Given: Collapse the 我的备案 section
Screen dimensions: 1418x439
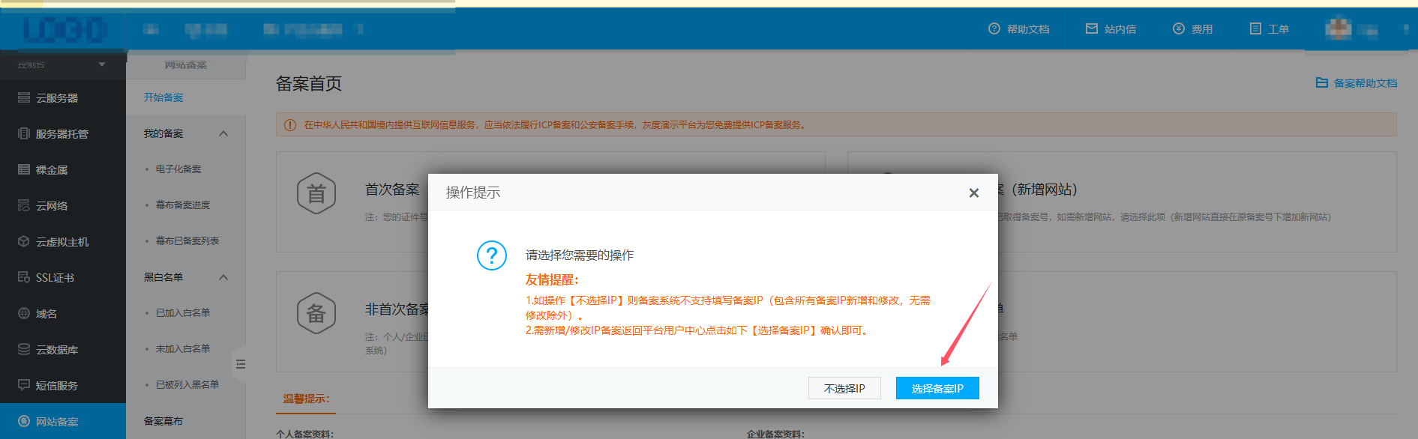Looking at the screenshot, I should (223, 133).
